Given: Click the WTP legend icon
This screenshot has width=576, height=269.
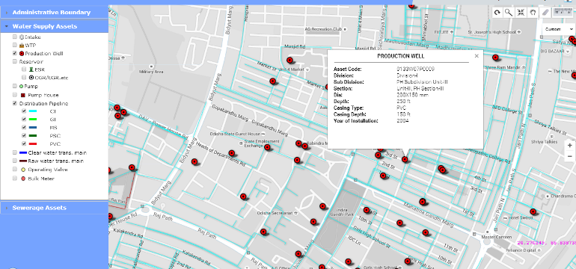Looking at the screenshot, I should [22, 45].
